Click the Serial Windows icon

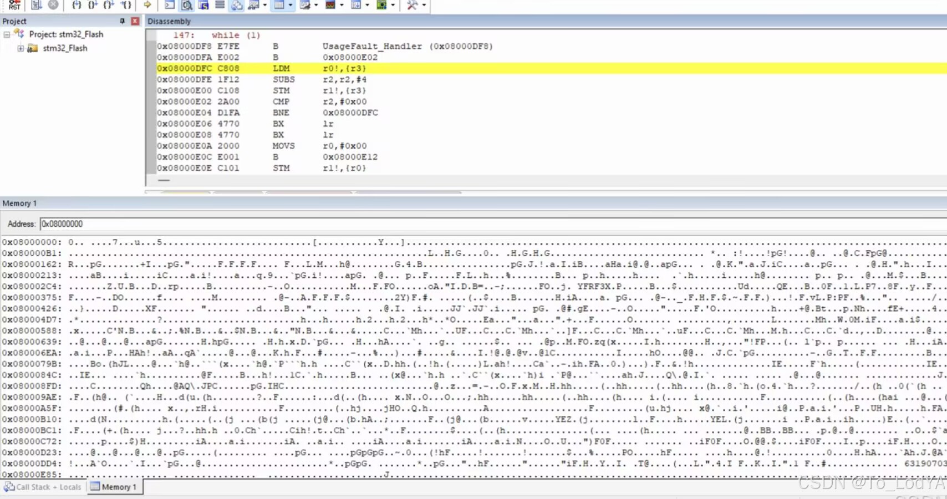point(305,5)
